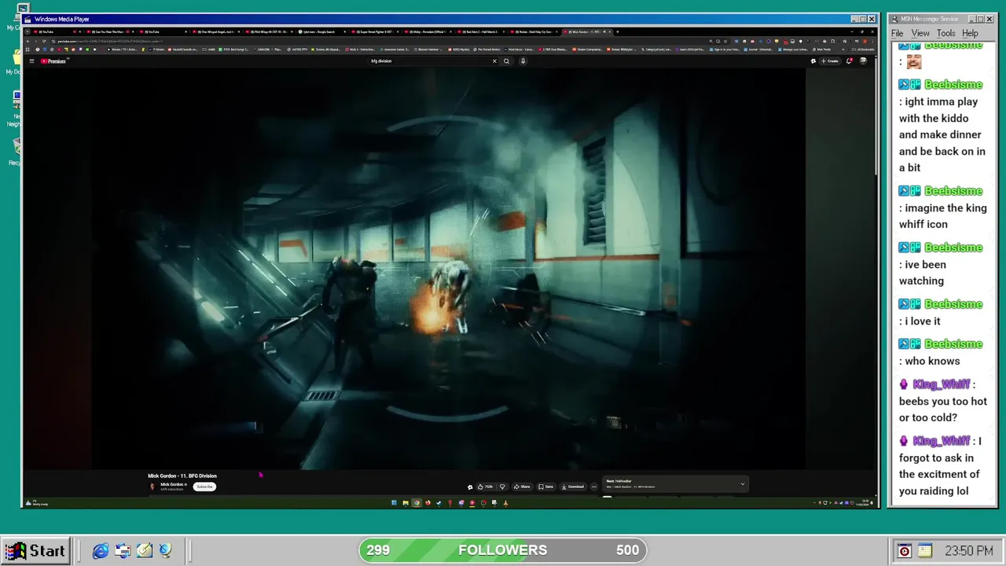Open inner Windows 11 Start icon
Image resolution: width=1006 pixels, height=566 pixels.
[395, 503]
